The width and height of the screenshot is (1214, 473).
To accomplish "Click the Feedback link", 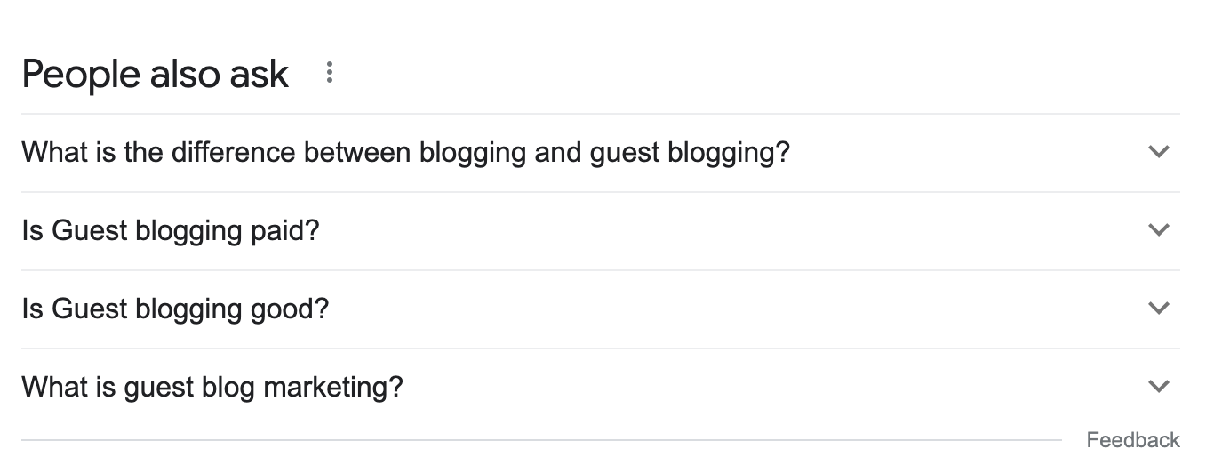I will [x=1133, y=440].
